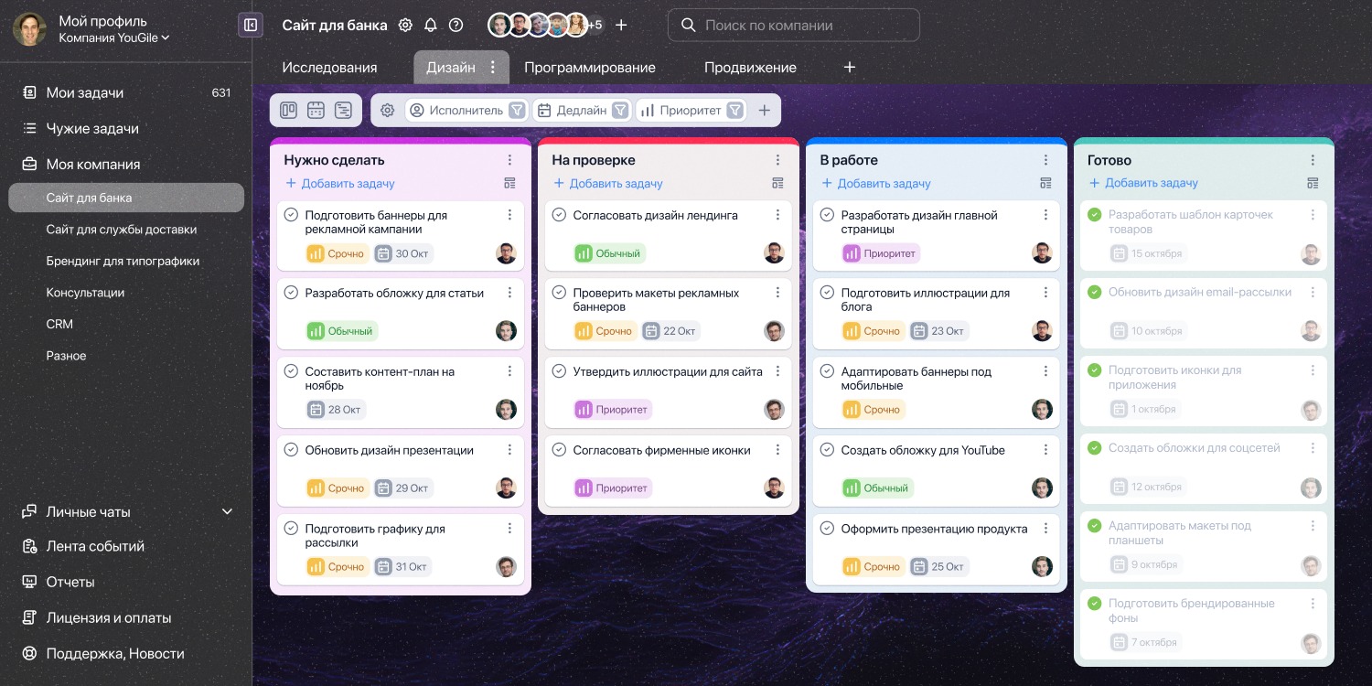Expand the Личные чаты section chevron
Image resolution: width=1372 pixels, height=686 pixels.
228,511
